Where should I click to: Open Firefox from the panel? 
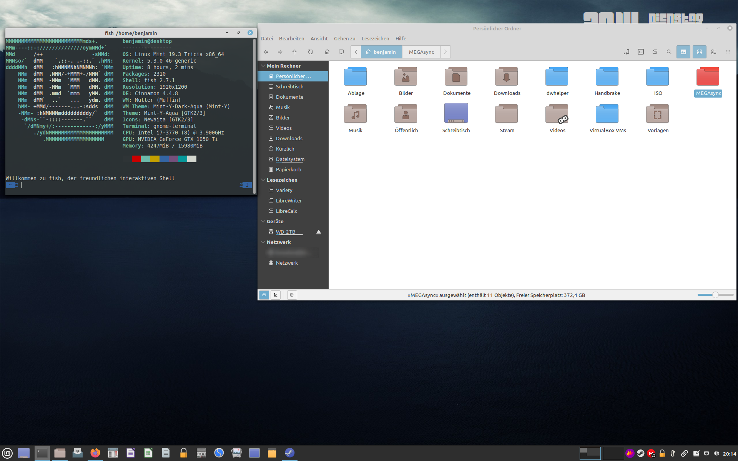[95, 453]
